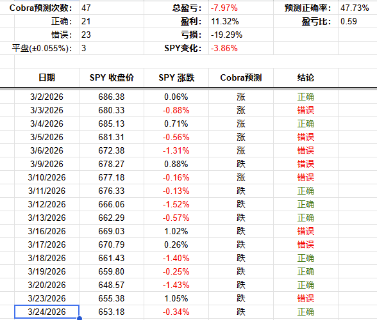Select the date cell 3/18/2026
The height and width of the screenshot is (320, 377).
47,258
